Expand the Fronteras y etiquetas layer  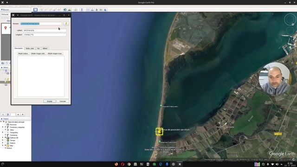pos(3,127)
